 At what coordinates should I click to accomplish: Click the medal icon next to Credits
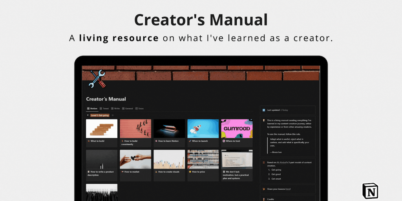(263, 199)
